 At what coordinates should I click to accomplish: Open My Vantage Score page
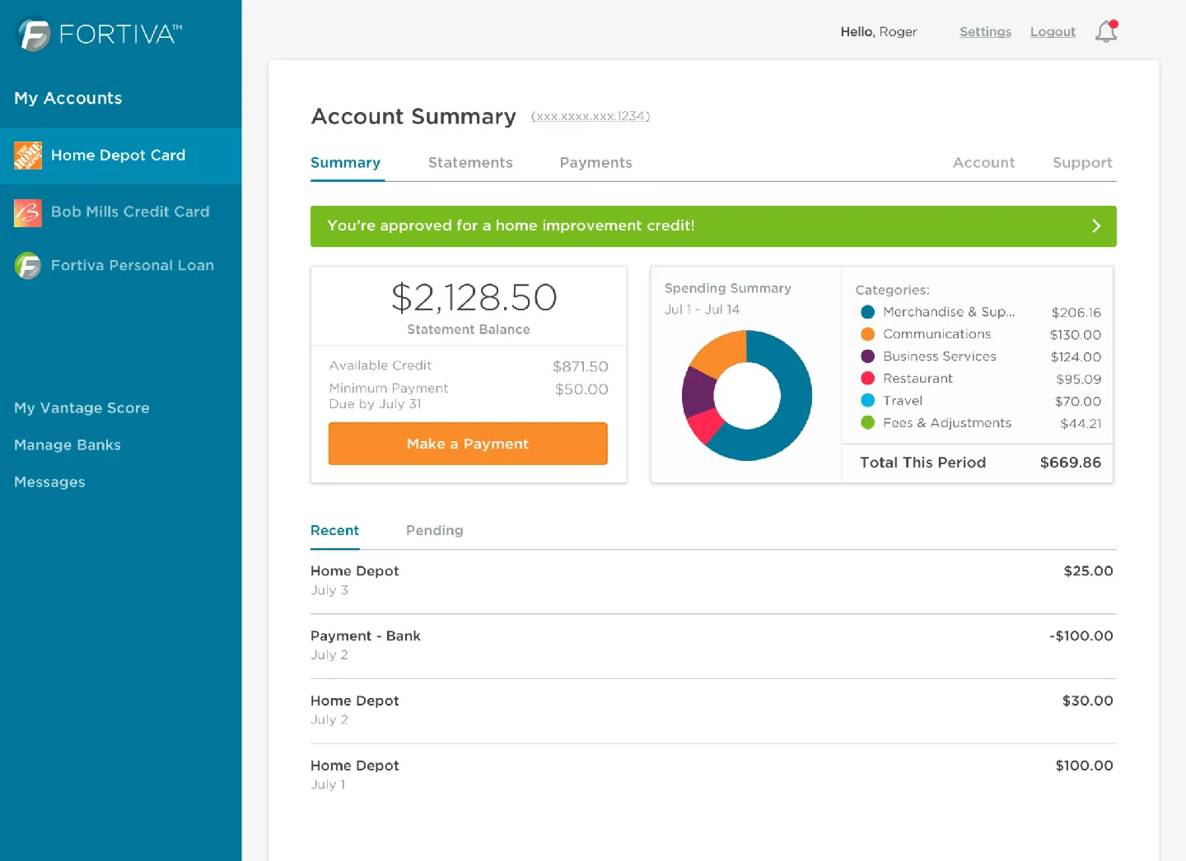click(x=82, y=407)
